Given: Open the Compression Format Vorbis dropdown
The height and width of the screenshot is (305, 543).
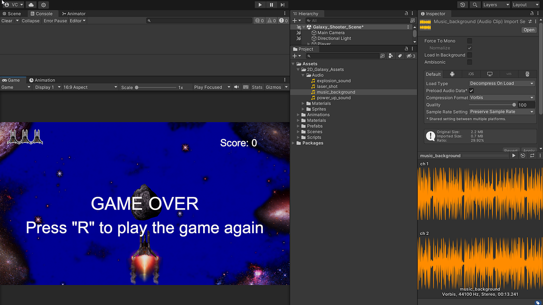Looking at the screenshot, I should pos(501,97).
